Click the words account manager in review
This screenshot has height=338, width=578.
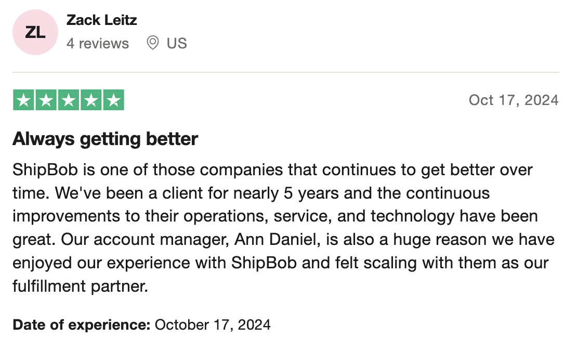coord(161,240)
